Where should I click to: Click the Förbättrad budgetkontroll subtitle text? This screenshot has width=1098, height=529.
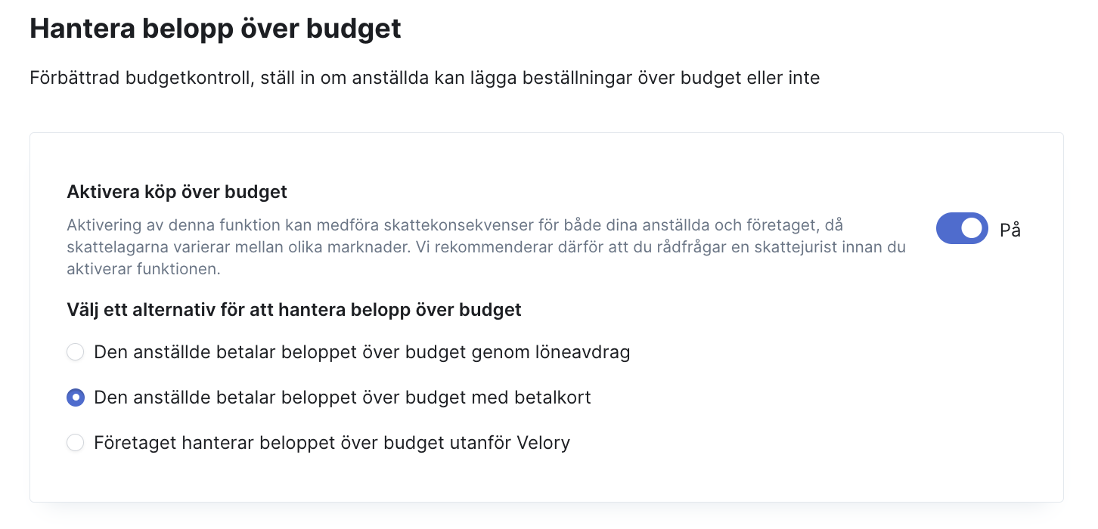425,78
